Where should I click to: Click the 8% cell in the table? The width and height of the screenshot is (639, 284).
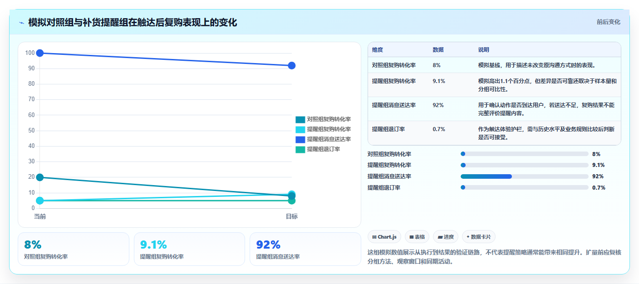pos(437,65)
